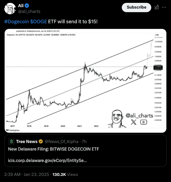Click the 2:39 AM Jan 23 timestamp
The height and width of the screenshot is (182, 171).
[x=27, y=174]
